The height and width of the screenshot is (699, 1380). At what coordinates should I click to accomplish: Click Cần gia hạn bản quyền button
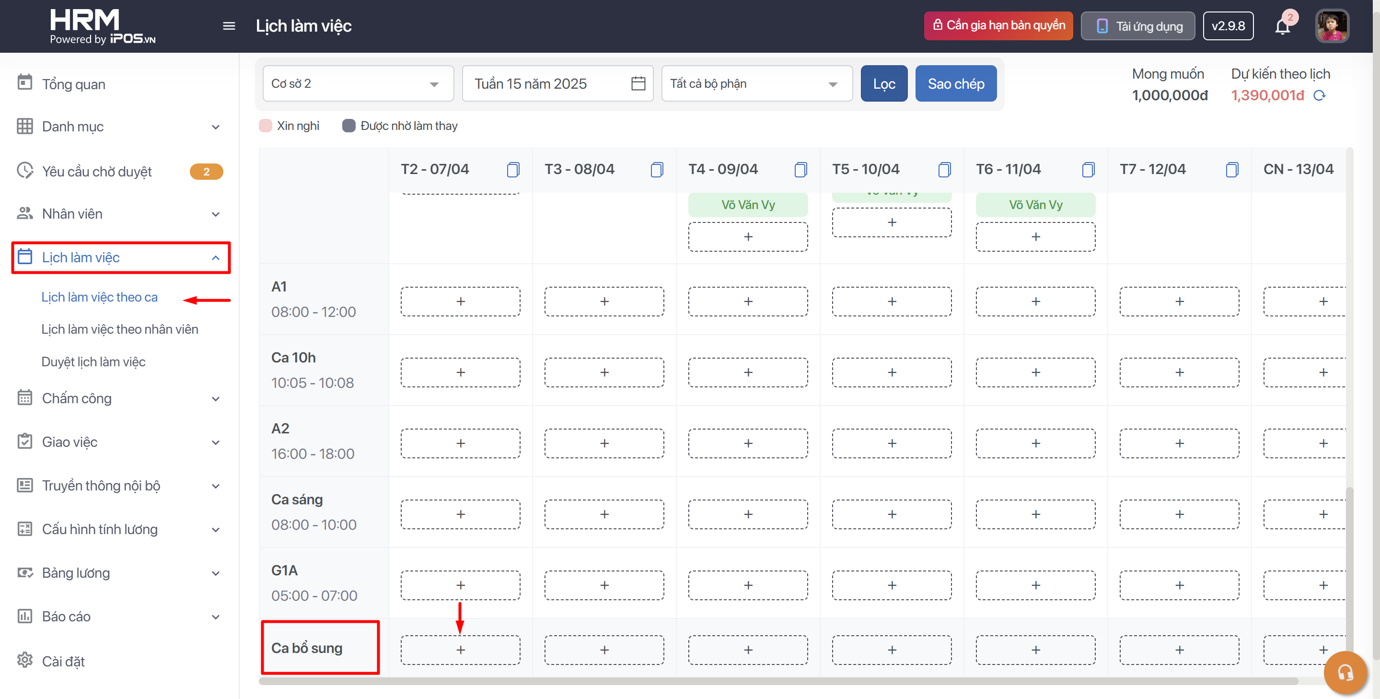pyautogui.click(x=998, y=26)
